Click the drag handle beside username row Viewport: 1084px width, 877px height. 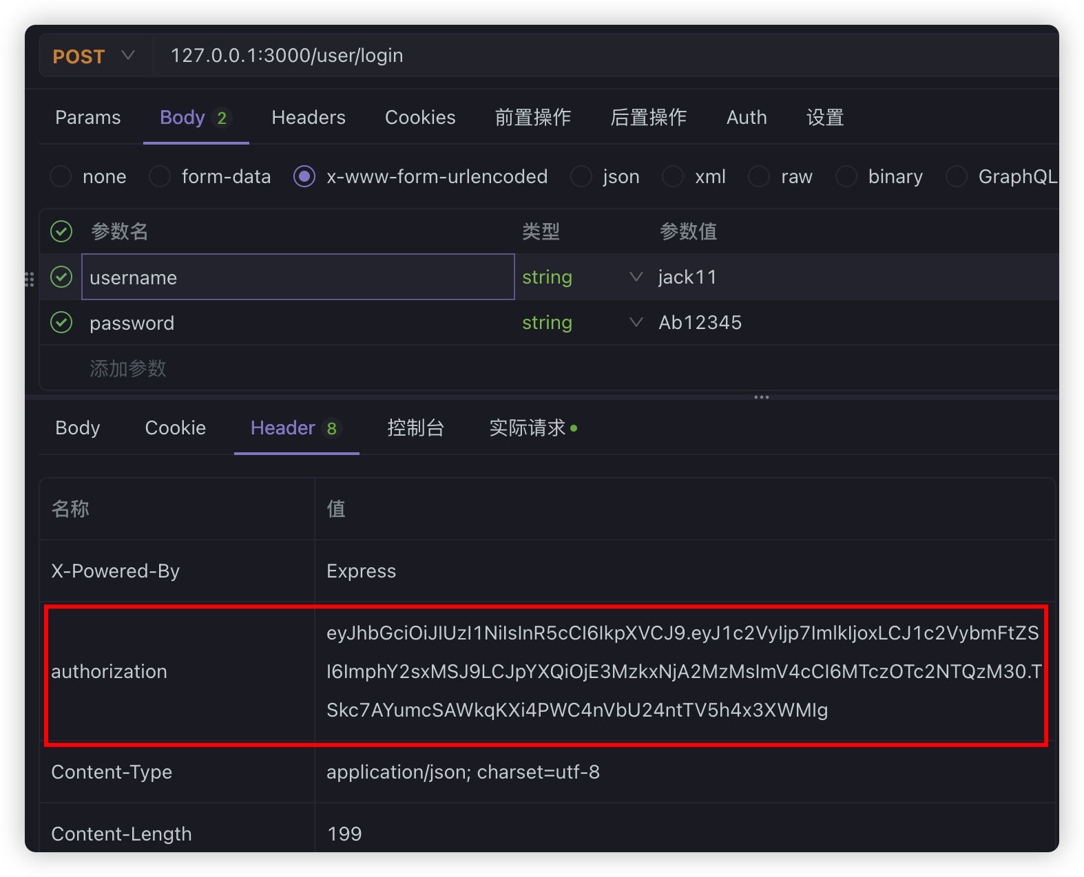pyautogui.click(x=29, y=279)
